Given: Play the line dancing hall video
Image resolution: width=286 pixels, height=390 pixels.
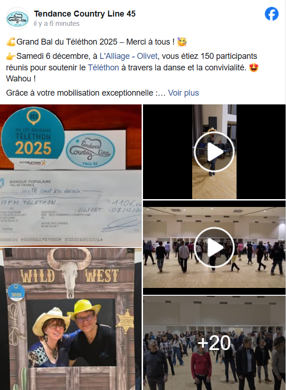Looking at the screenshot, I should coord(214,247).
